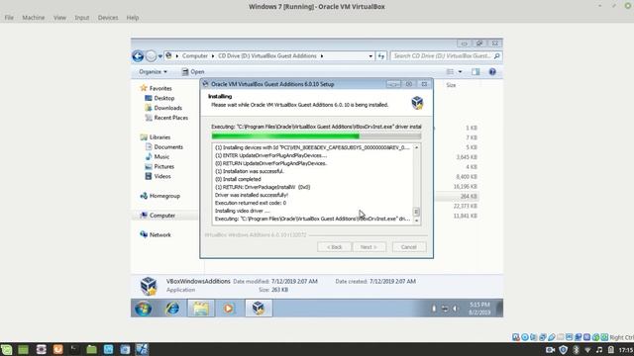The height and width of the screenshot is (356, 634).
Task: Select Network in the navigation pane
Action: [156, 235]
